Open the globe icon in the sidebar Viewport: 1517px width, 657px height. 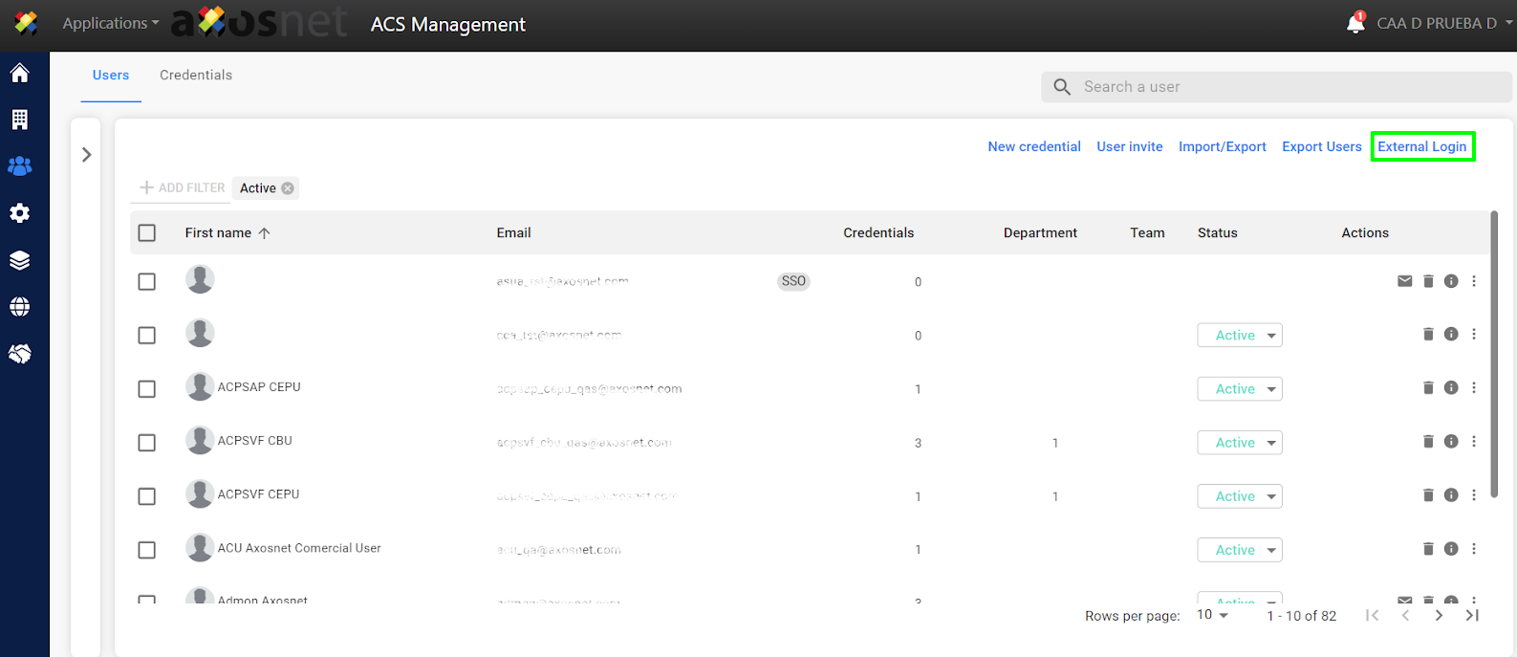coord(19,307)
